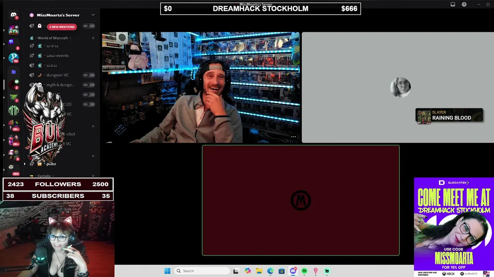This screenshot has width=494, height=277.
Task: Launch Copilot from the taskbar
Action: pyautogui.click(x=247, y=271)
